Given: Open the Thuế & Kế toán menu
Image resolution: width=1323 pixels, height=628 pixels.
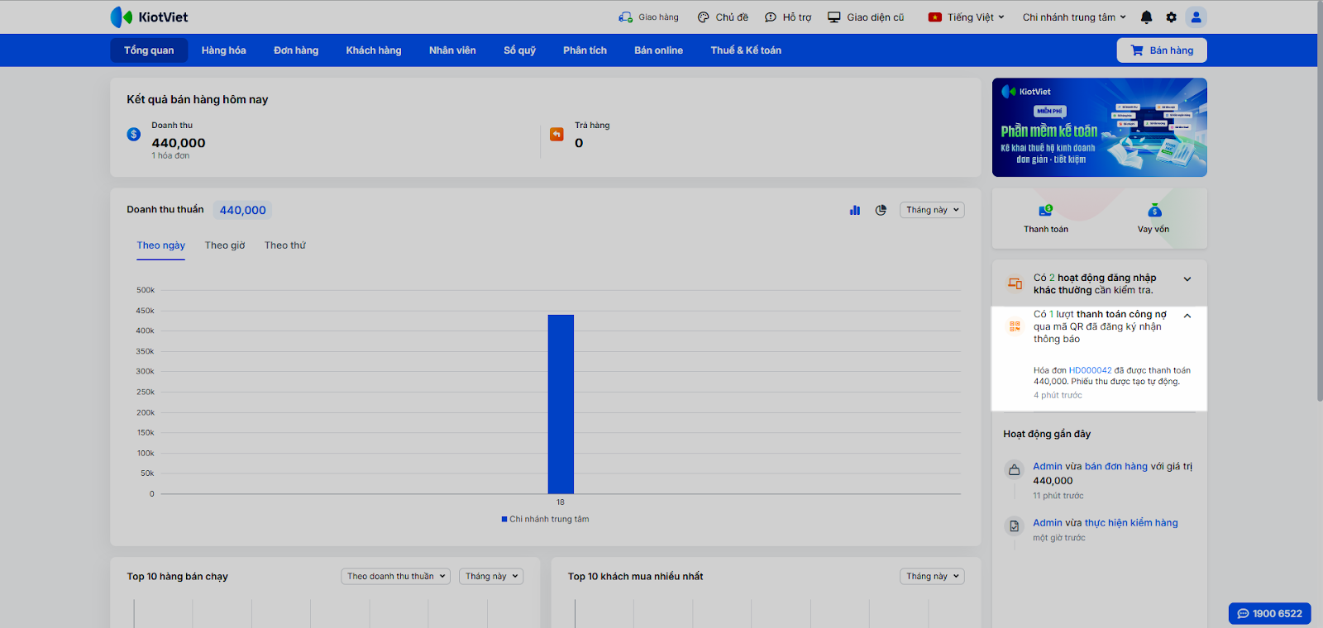Looking at the screenshot, I should point(746,50).
